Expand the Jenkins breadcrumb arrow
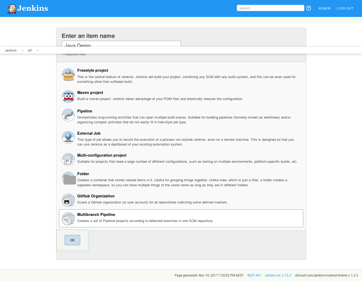The width and height of the screenshot is (362, 281). (23, 50)
